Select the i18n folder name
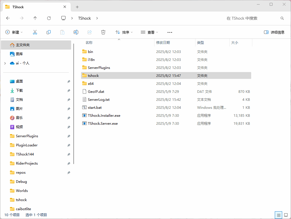291x219 pixels. coord(91,60)
